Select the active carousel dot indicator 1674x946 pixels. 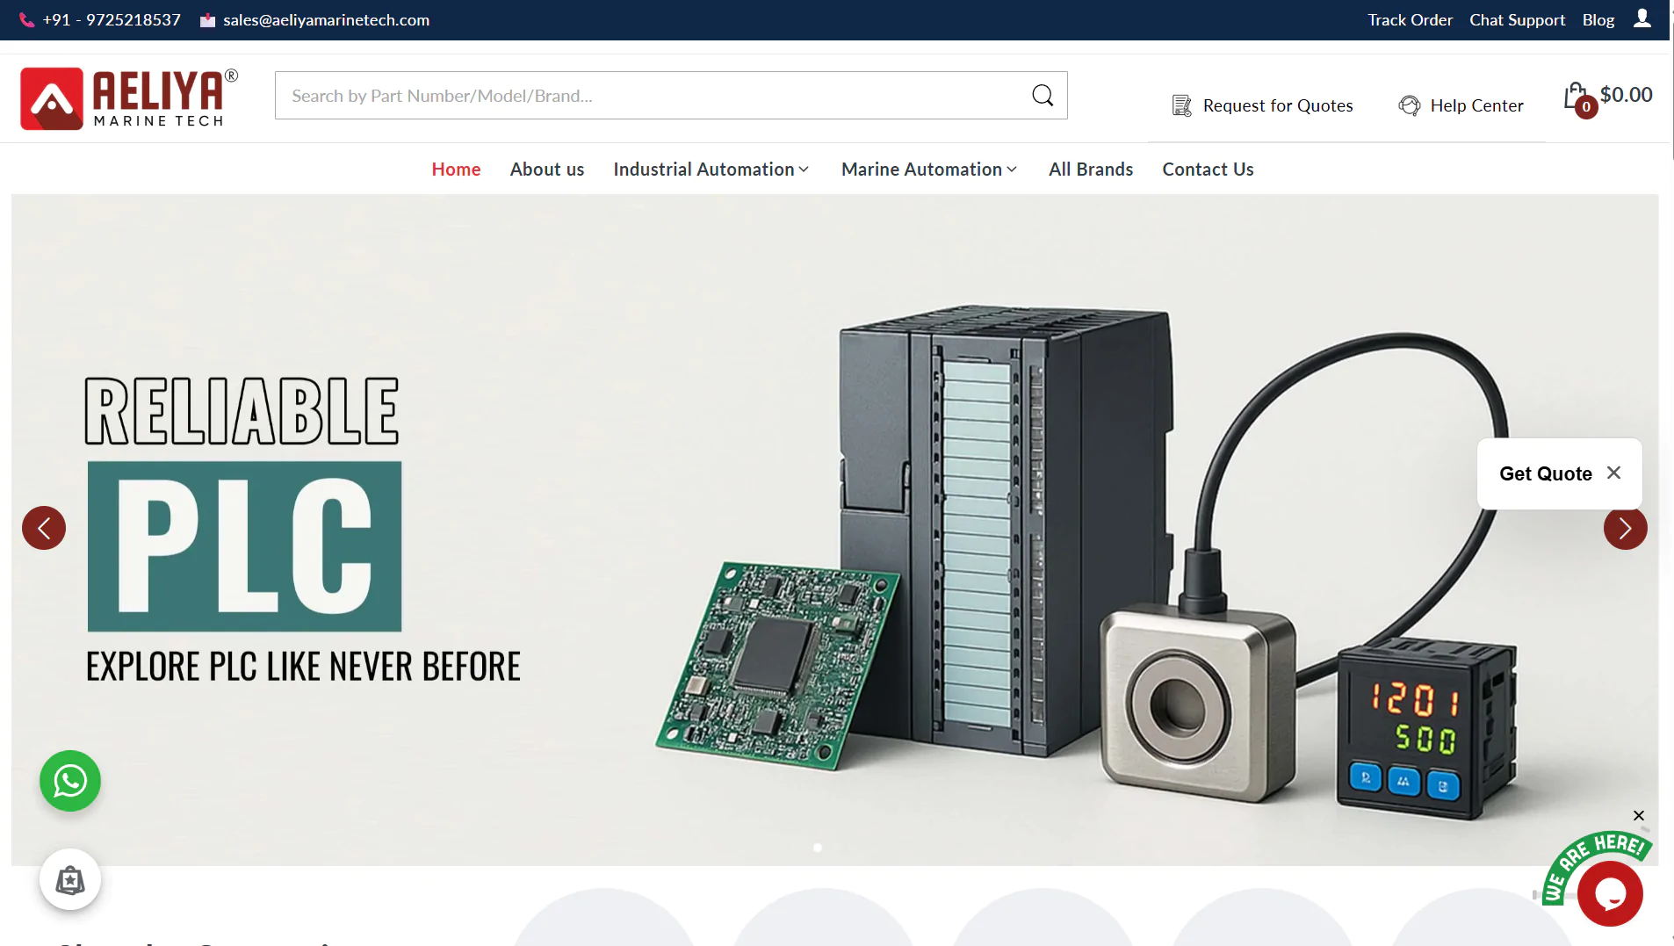pyautogui.click(x=817, y=847)
